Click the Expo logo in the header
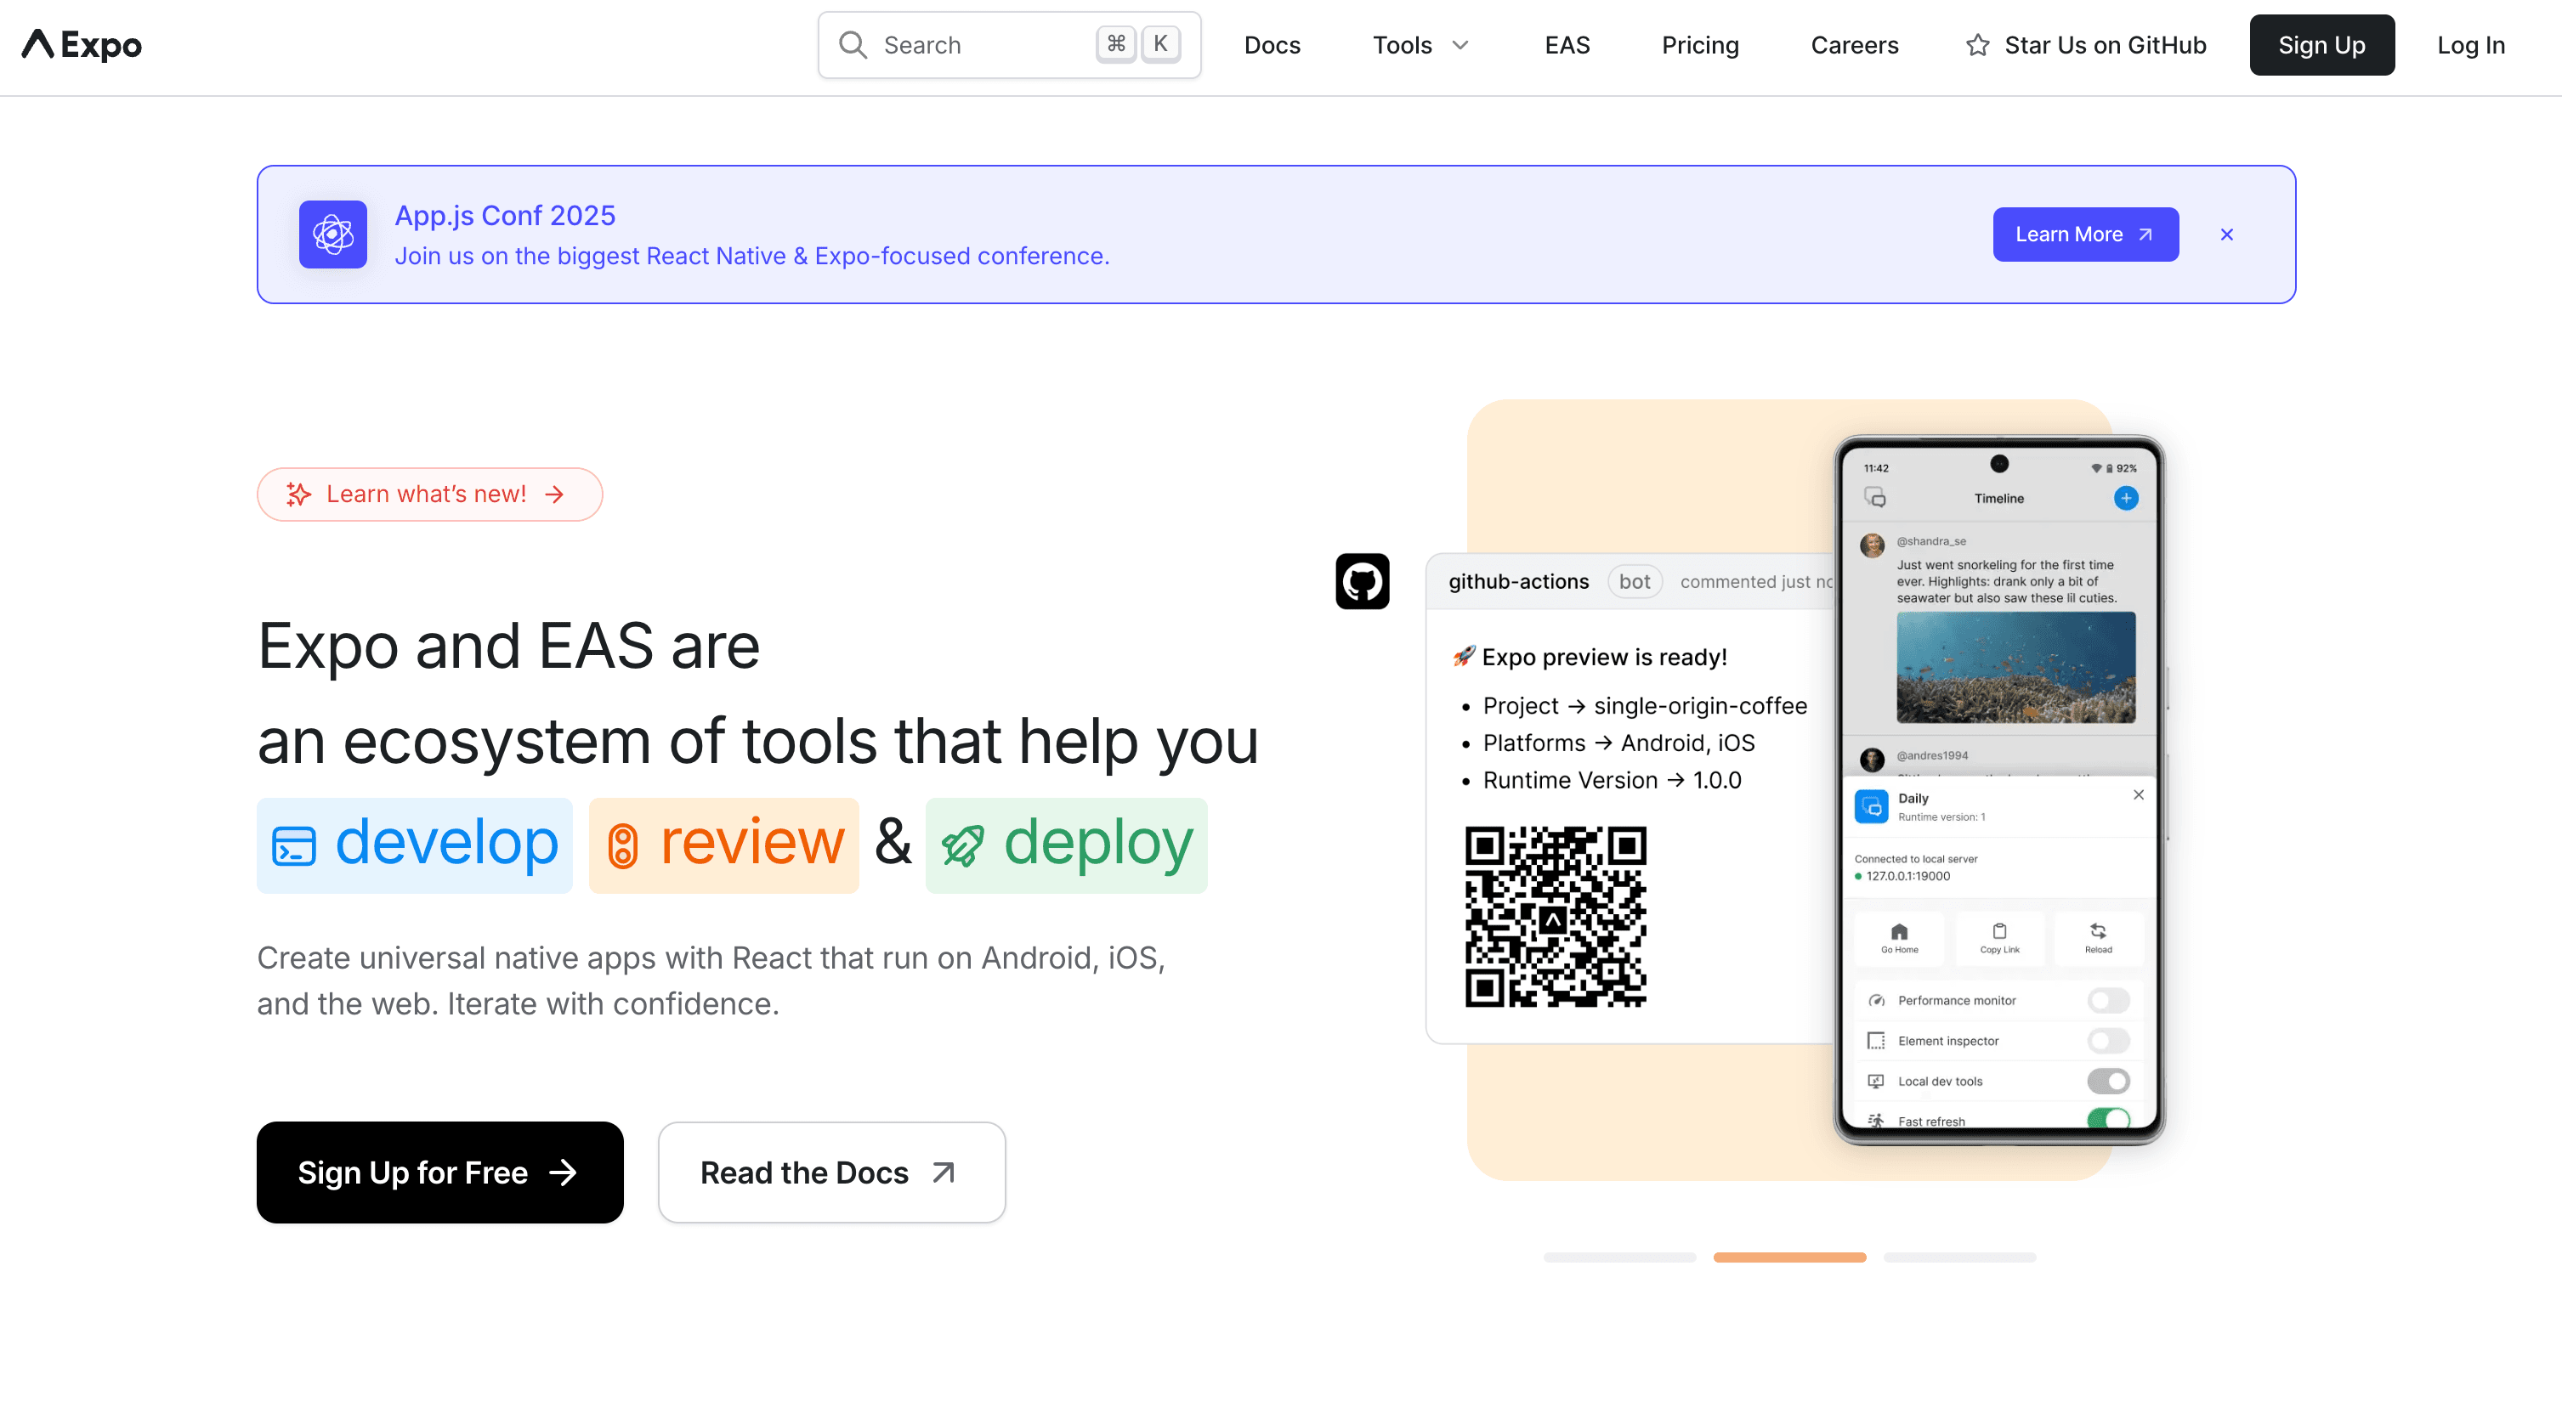Screen dimensions: 2562x1424 click(x=82, y=45)
